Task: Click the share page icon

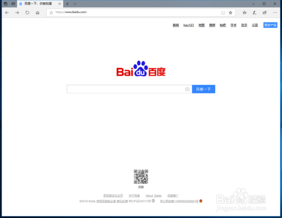Action: [x=265, y=12]
